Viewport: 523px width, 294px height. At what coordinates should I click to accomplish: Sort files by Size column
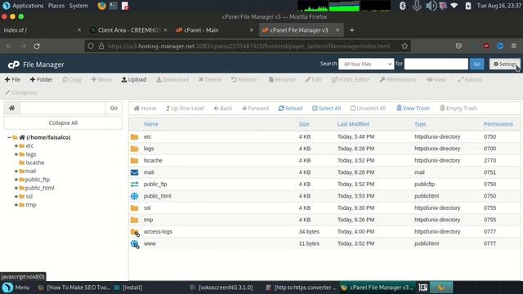tap(304, 124)
